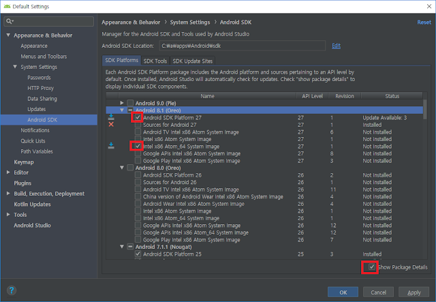436x302 pixels.
Task: Click the Cancel button
Action: (378, 292)
